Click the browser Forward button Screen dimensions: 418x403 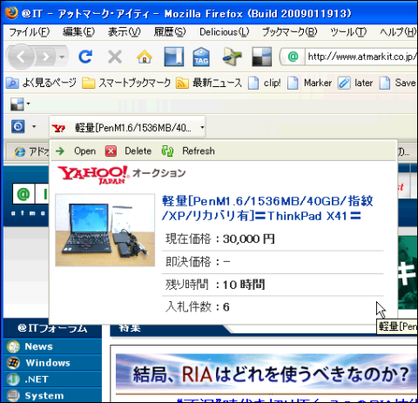46,57
